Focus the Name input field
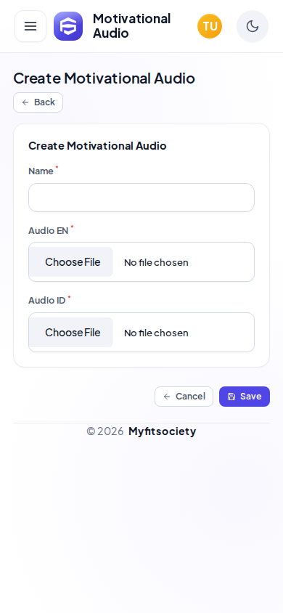 tap(141, 198)
